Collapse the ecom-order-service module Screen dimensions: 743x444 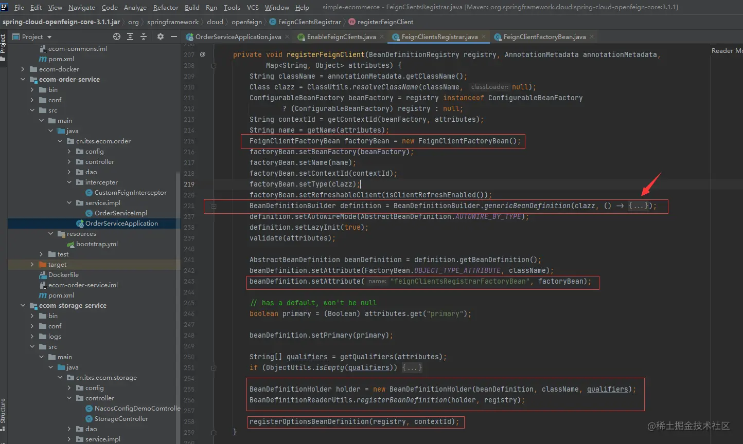23,80
